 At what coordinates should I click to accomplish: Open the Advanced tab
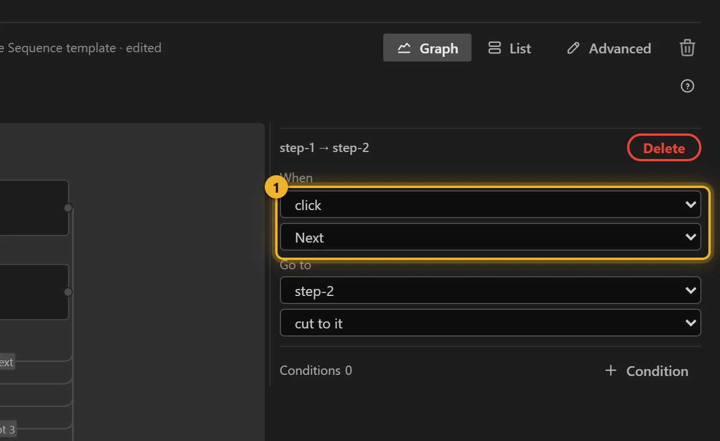tap(609, 48)
